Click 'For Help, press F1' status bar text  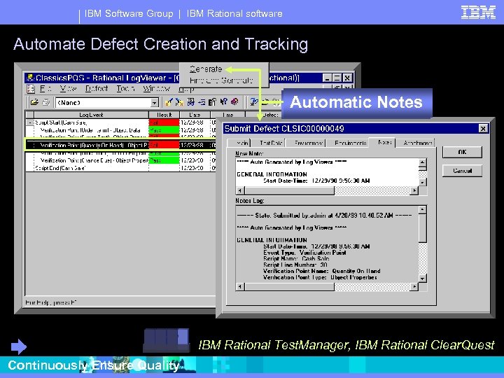click(51, 302)
